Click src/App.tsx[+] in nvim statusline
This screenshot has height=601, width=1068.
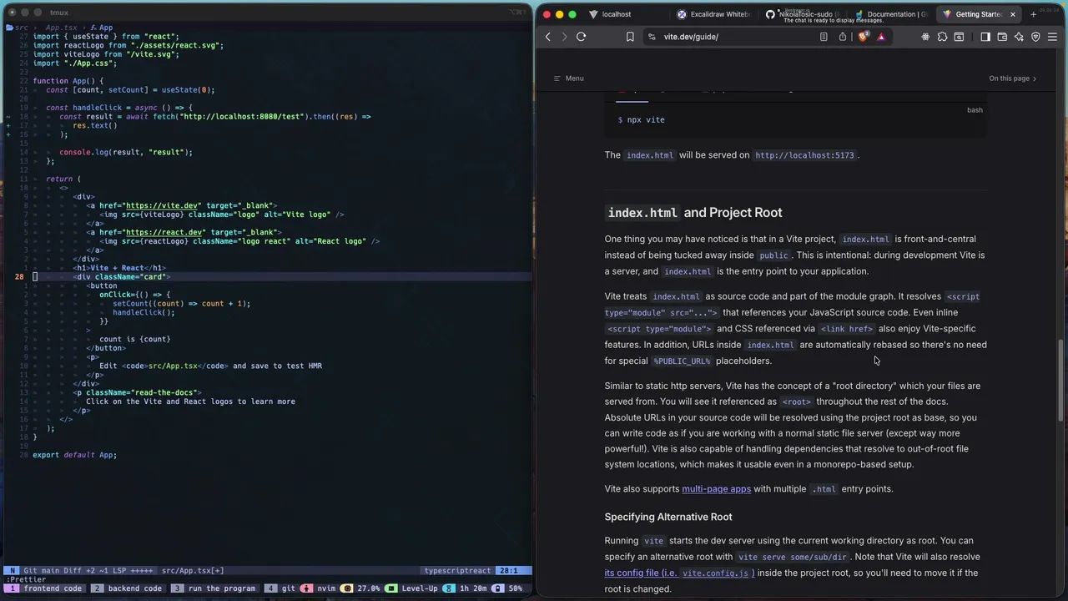point(193,571)
